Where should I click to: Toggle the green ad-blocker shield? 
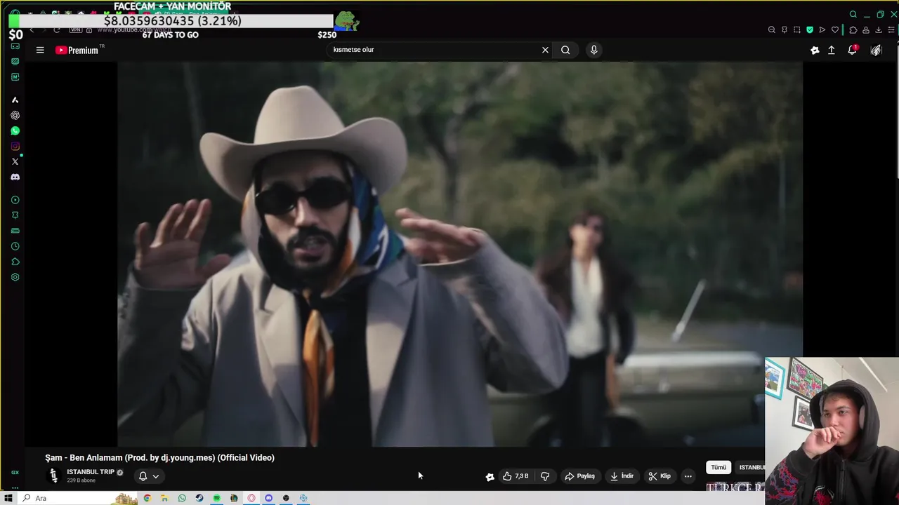(810, 29)
